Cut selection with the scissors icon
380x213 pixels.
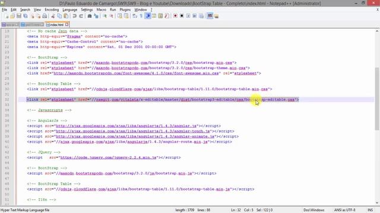[53, 16]
